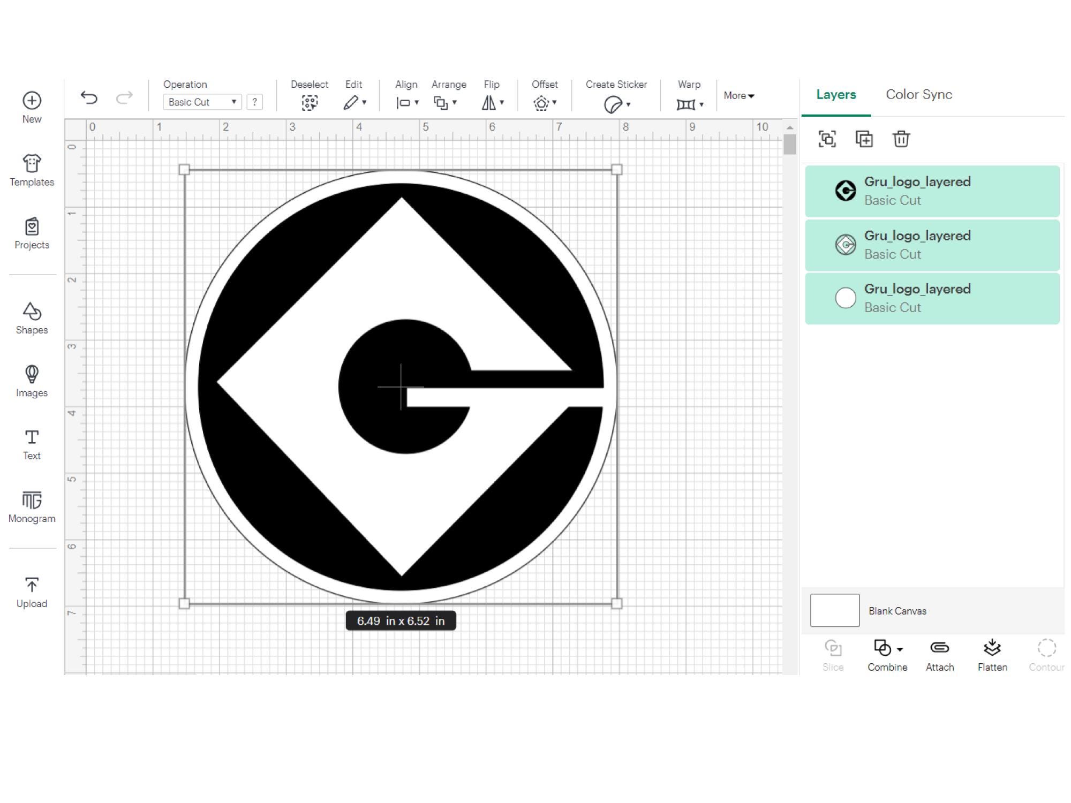Click the Offset tool icon
1071x803 pixels.
point(542,102)
